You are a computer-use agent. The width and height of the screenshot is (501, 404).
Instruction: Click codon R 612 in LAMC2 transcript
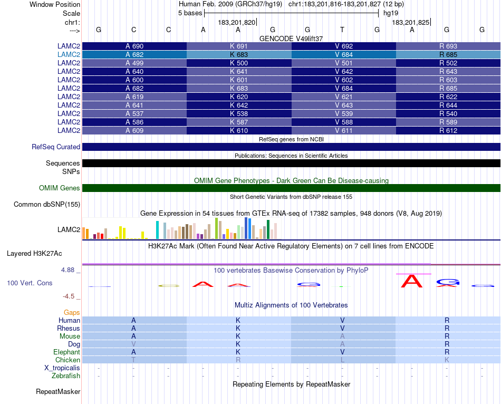pyautogui.click(x=448, y=130)
